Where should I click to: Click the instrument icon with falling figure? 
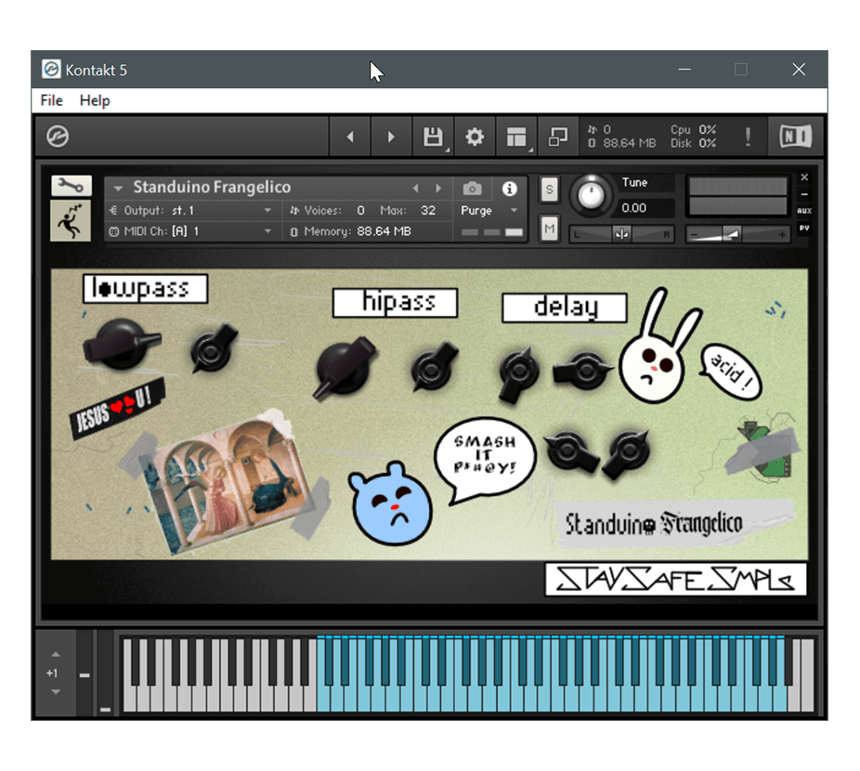point(71,220)
